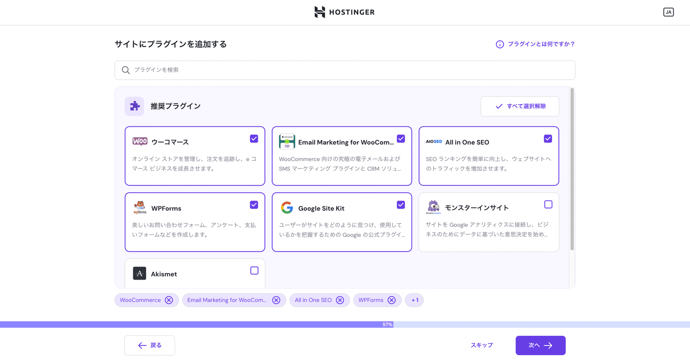Click the info circle icon beside プラグインとは何ですか
This screenshot has width=690, height=362.
[499, 44]
